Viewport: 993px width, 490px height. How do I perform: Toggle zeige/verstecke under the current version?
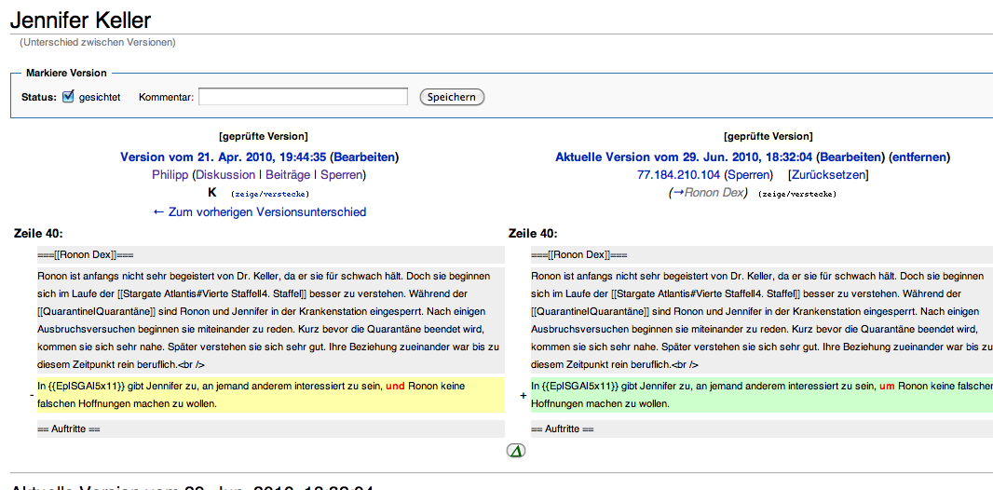click(x=797, y=194)
